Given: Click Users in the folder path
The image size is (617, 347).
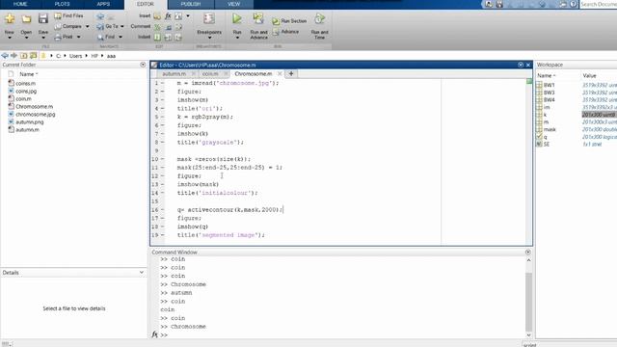Looking at the screenshot, I should 75,56.
